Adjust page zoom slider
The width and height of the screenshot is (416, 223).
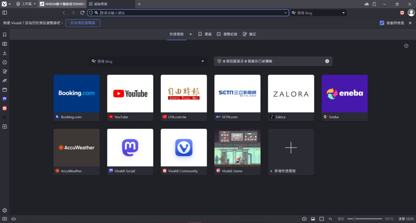364,219
